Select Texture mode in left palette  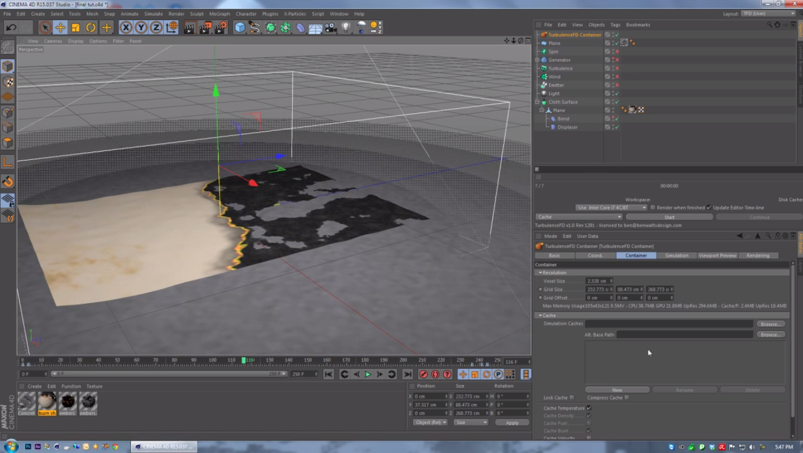8,81
